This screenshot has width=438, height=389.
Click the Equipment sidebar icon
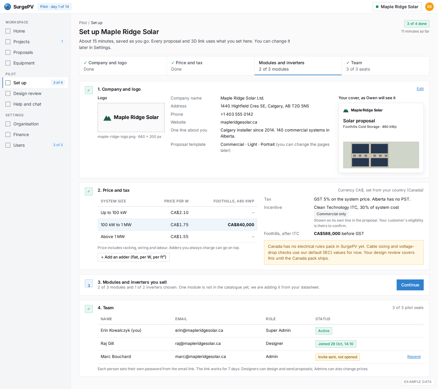(8, 63)
